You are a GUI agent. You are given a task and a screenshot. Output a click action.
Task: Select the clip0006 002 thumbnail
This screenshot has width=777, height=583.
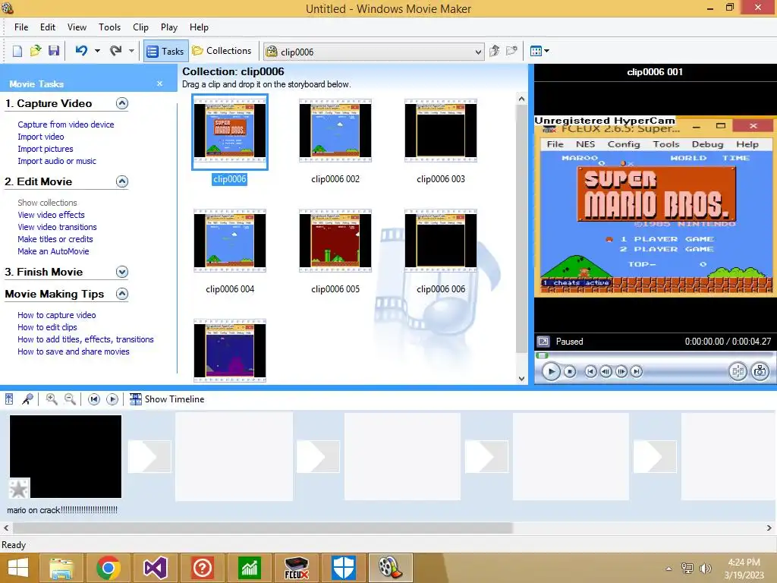coord(335,131)
